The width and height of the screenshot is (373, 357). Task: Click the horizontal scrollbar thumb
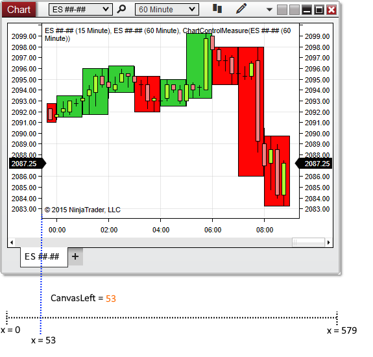pos(308,243)
